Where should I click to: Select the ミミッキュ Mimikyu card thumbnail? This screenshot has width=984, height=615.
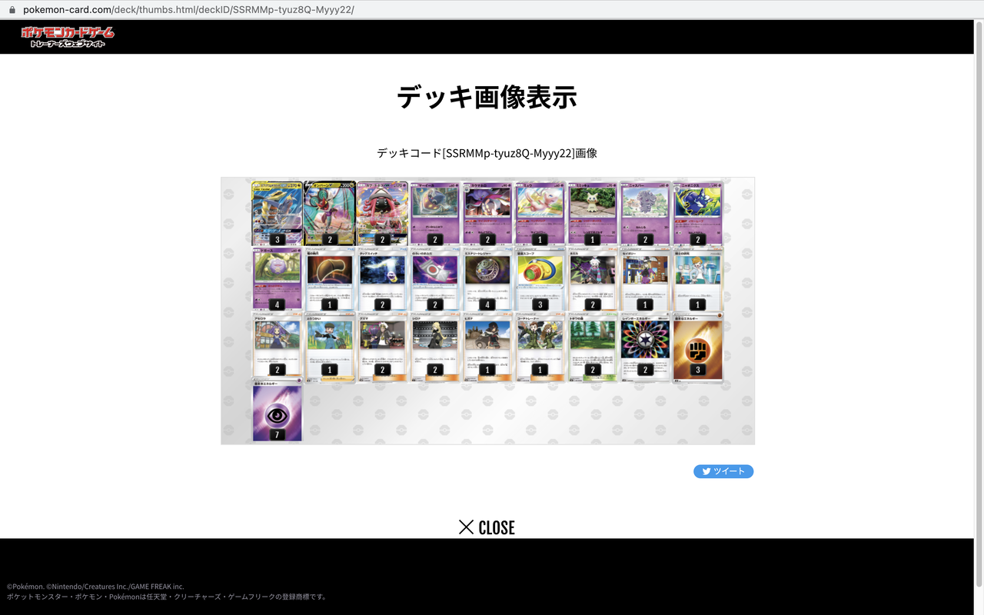tap(592, 213)
